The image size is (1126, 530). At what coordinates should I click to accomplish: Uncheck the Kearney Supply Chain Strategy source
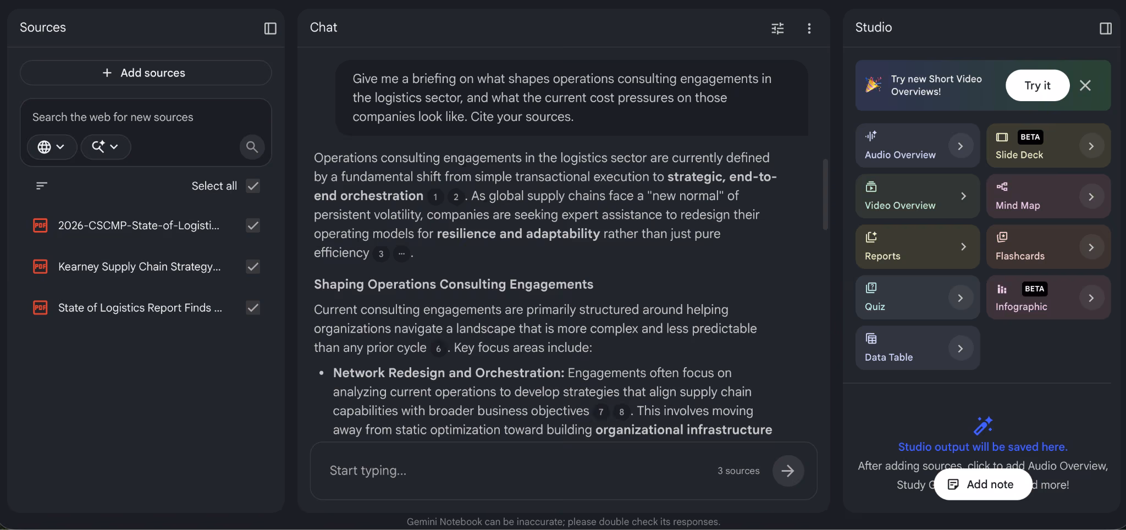[x=253, y=267]
